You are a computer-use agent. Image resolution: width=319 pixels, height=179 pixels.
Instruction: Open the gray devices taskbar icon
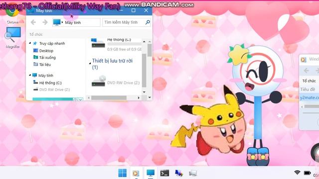point(193,173)
